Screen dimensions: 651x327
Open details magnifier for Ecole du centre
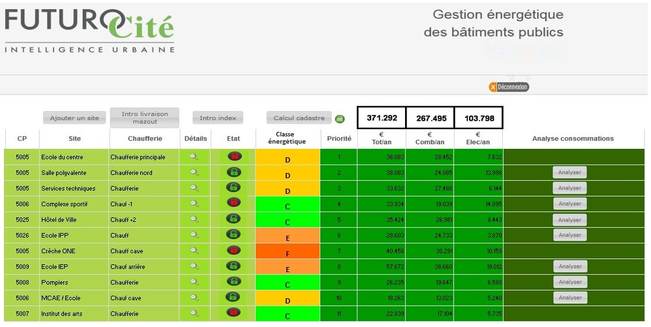tap(194, 157)
